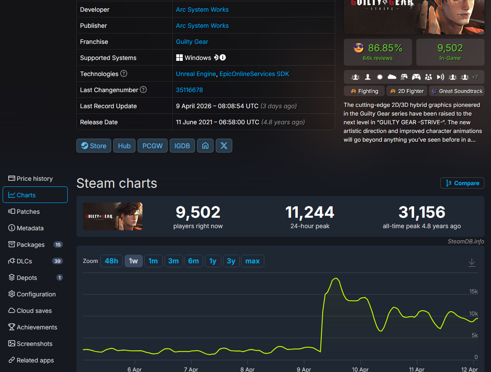Click the 11,244 24-hour peak stat
Screen dimensions: 491x372
tap(310, 217)
